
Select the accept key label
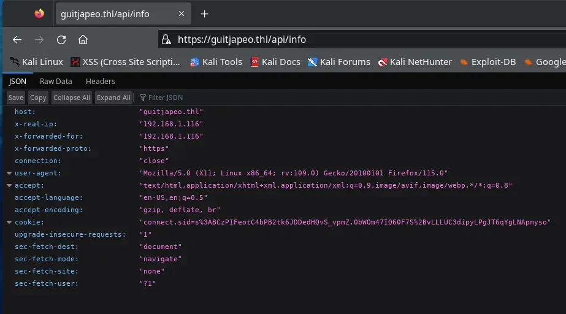click(x=29, y=185)
